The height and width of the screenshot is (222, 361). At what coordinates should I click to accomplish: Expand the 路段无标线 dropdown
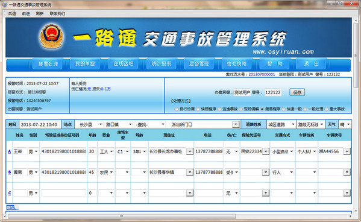(311, 124)
